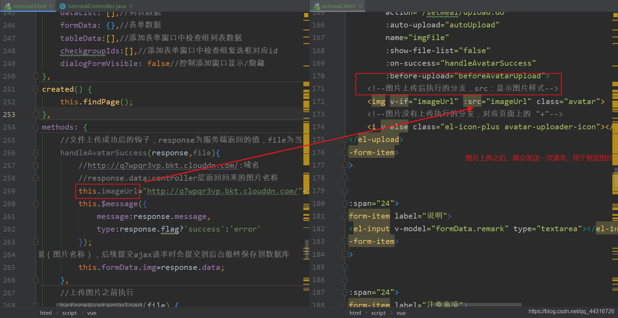
Task: Select the vue breadcrumb in left pane
Action: click(x=92, y=313)
